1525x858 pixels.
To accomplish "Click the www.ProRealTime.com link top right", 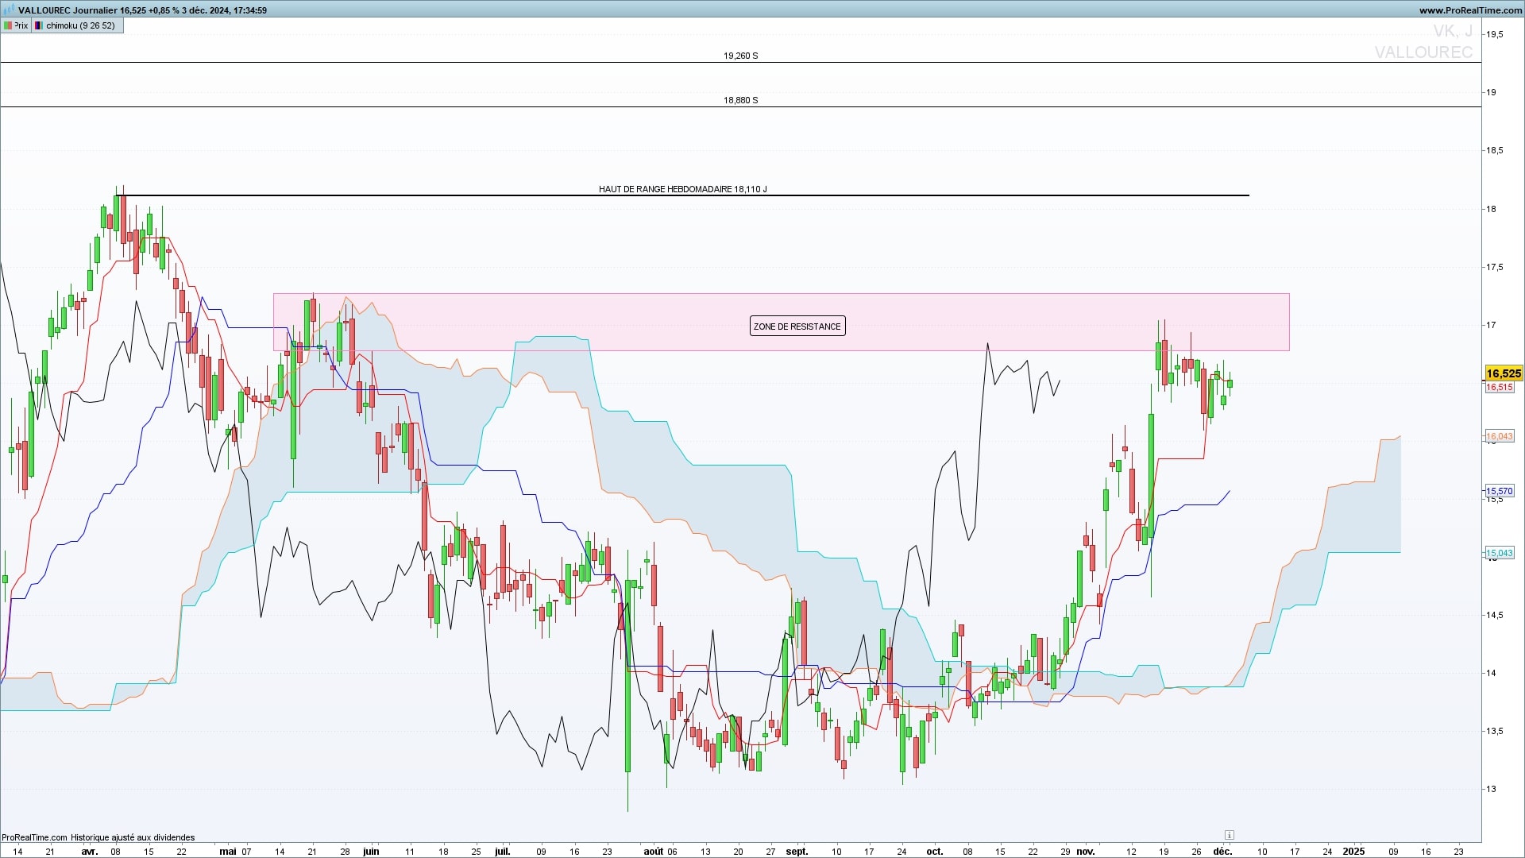I will click(1470, 10).
